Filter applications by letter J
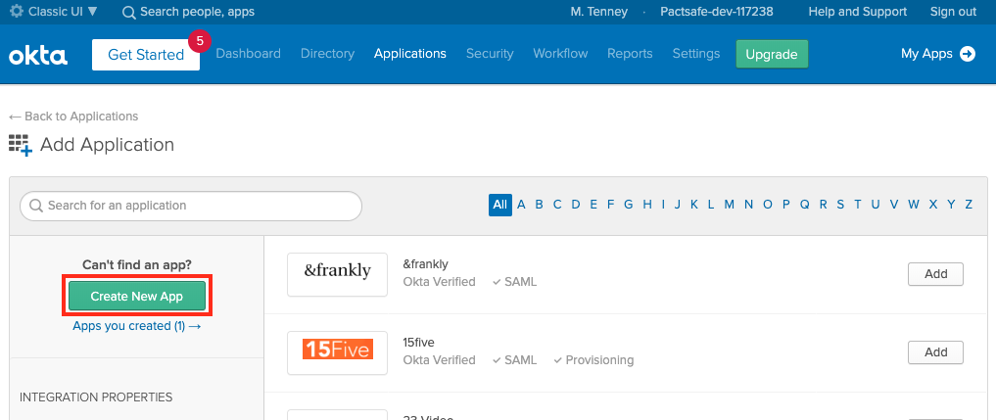Image resolution: width=996 pixels, height=420 pixels. pos(677,205)
